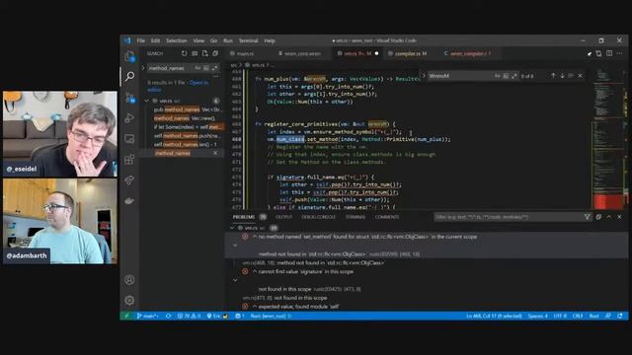The image size is (632, 355).
Task: Toggle Match Whole Word in search sidebar
Action: (206, 68)
